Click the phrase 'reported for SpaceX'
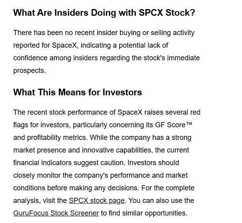This screenshot has width=242, height=223. [45, 45]
